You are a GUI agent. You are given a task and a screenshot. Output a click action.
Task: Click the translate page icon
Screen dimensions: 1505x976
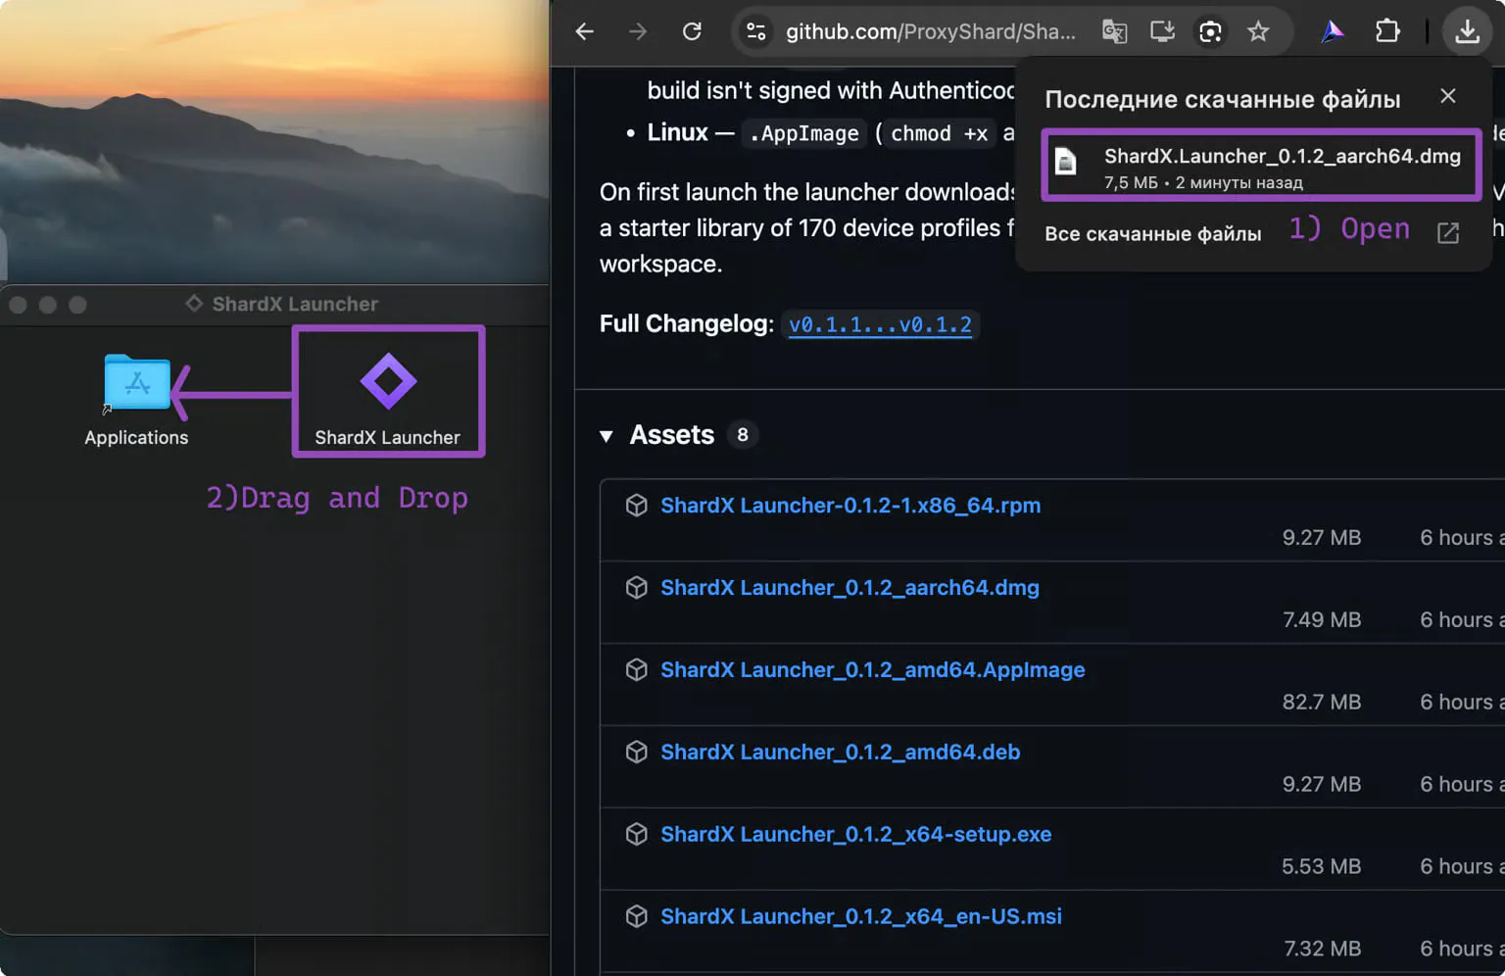[x=1114, y=31]
